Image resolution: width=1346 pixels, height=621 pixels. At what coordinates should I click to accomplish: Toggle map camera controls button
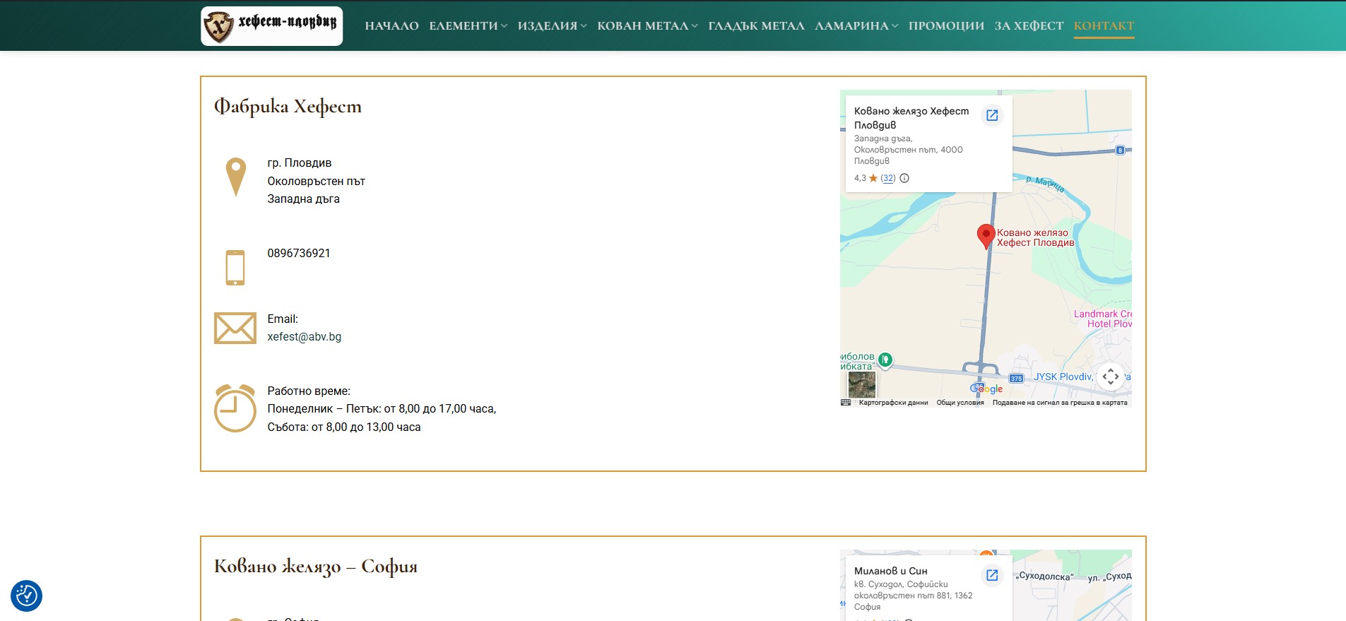coord(1110,377)
